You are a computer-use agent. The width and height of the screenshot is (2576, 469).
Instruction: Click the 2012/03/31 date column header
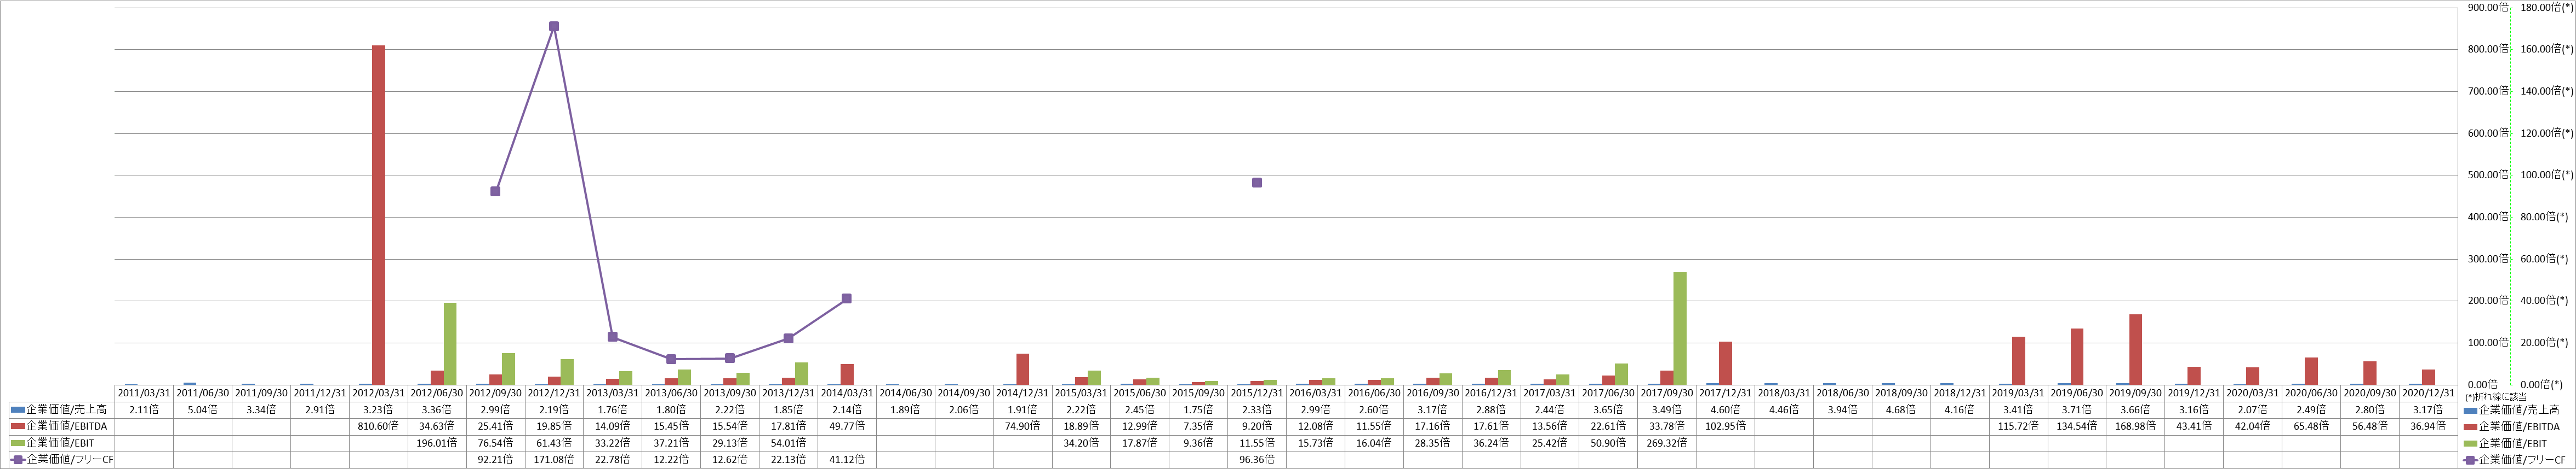(x=378, y=393)
